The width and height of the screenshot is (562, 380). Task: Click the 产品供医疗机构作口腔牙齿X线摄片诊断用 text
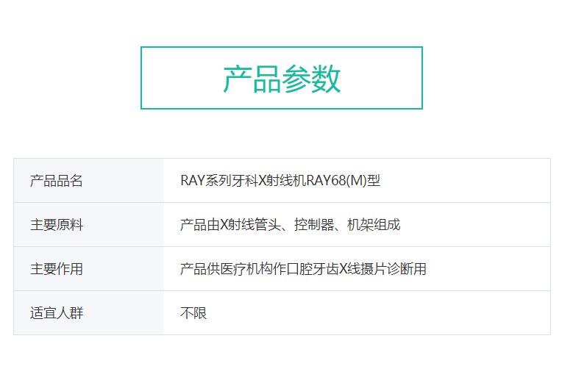pyautogui.click(x=303, y=268)
